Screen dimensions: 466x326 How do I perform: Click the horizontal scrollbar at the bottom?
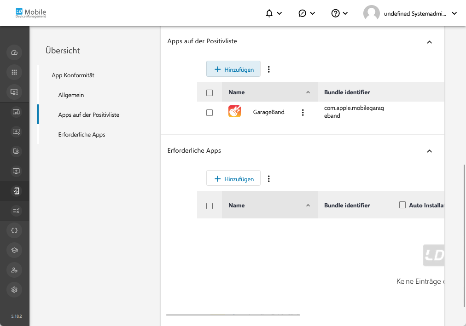(x=233, y=315)
